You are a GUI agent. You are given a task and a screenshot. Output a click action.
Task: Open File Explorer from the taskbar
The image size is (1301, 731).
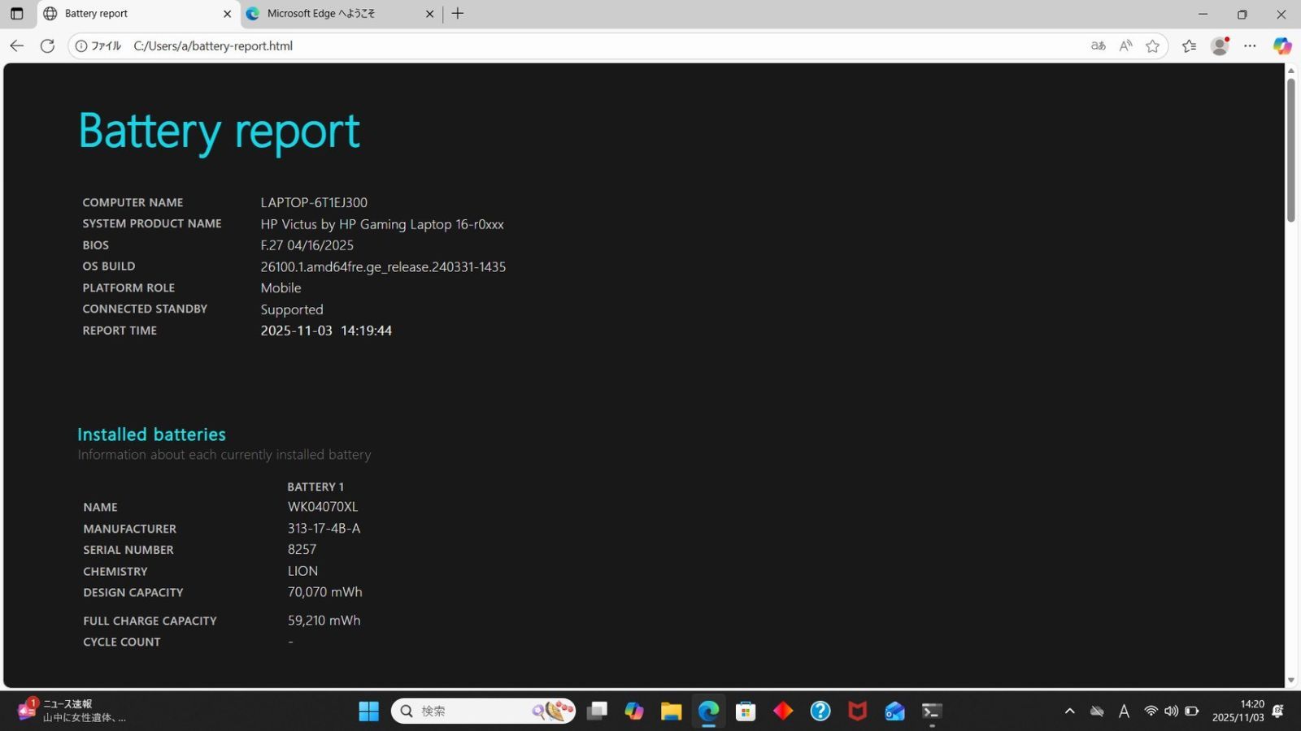pyautogui.click(x=671, y=712)
